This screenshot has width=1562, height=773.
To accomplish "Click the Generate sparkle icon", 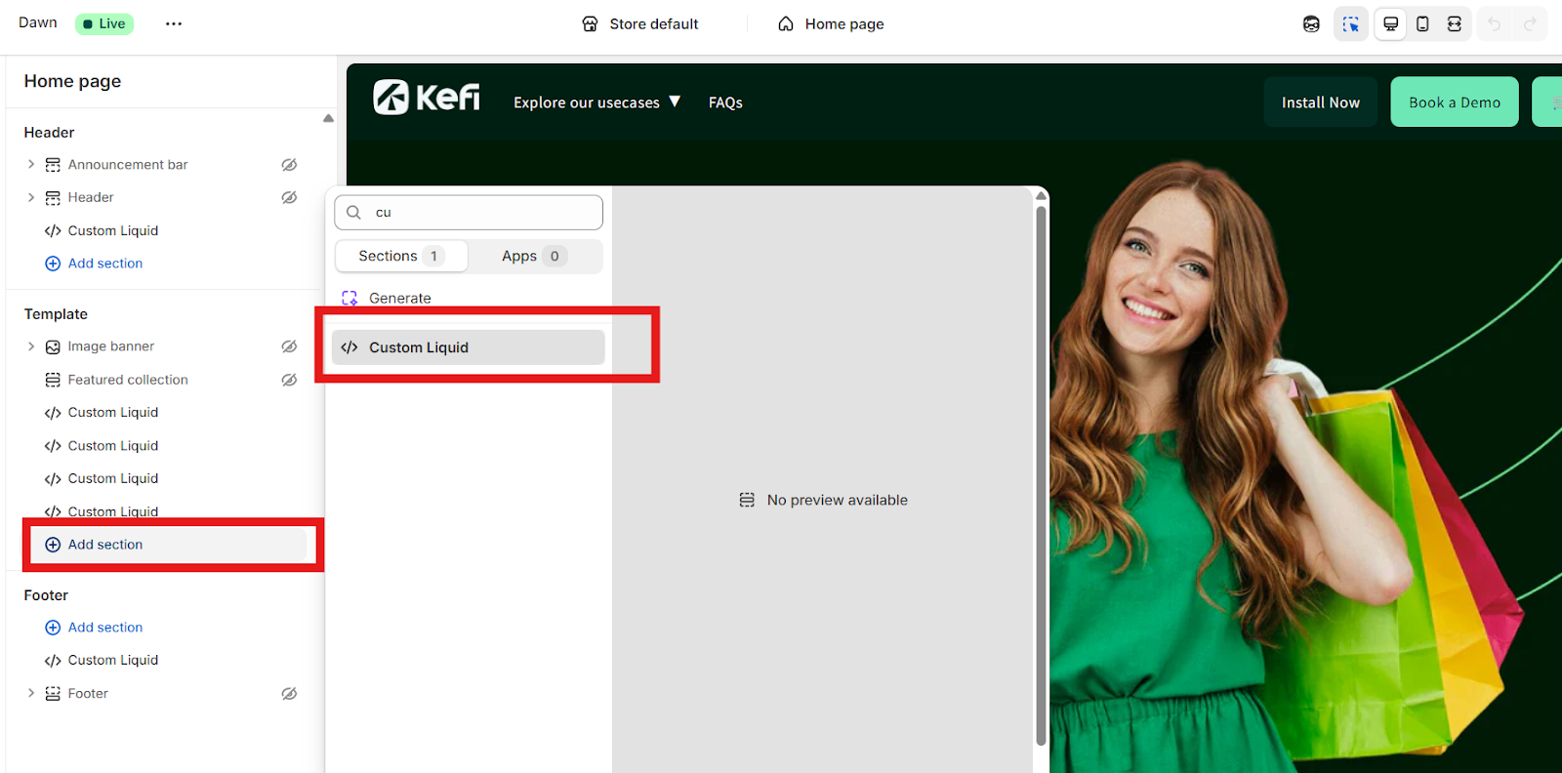I will coord(349,299).
